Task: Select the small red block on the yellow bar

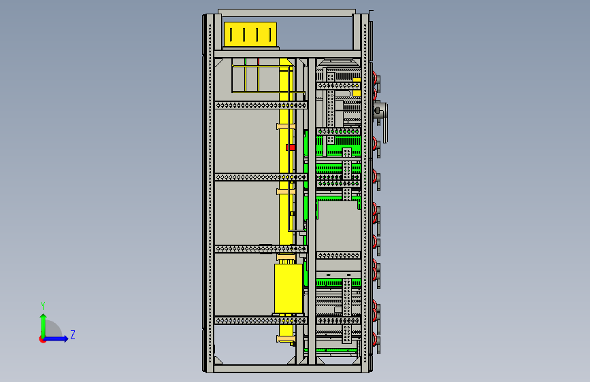Action: pos(291,147)
